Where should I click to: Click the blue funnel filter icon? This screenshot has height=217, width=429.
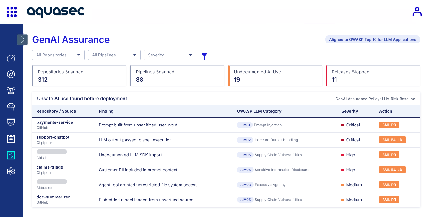(x=204, y=56)
